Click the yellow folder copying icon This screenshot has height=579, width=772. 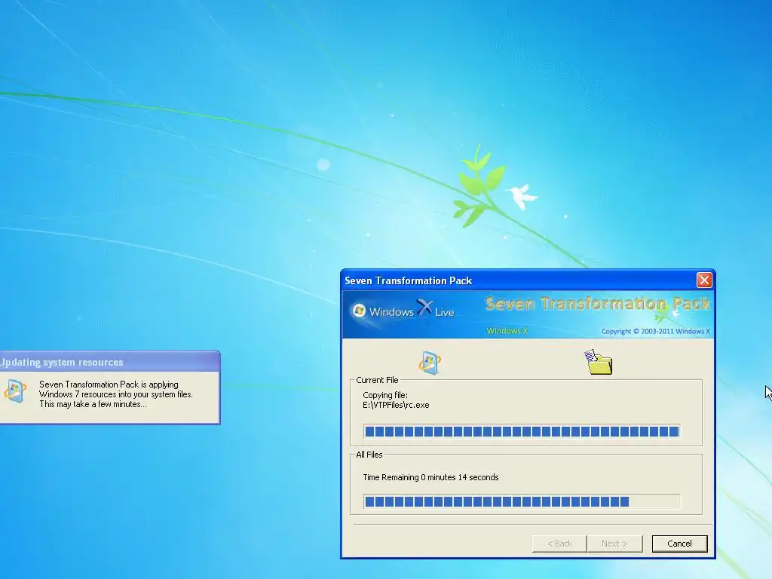click(598, 363)
